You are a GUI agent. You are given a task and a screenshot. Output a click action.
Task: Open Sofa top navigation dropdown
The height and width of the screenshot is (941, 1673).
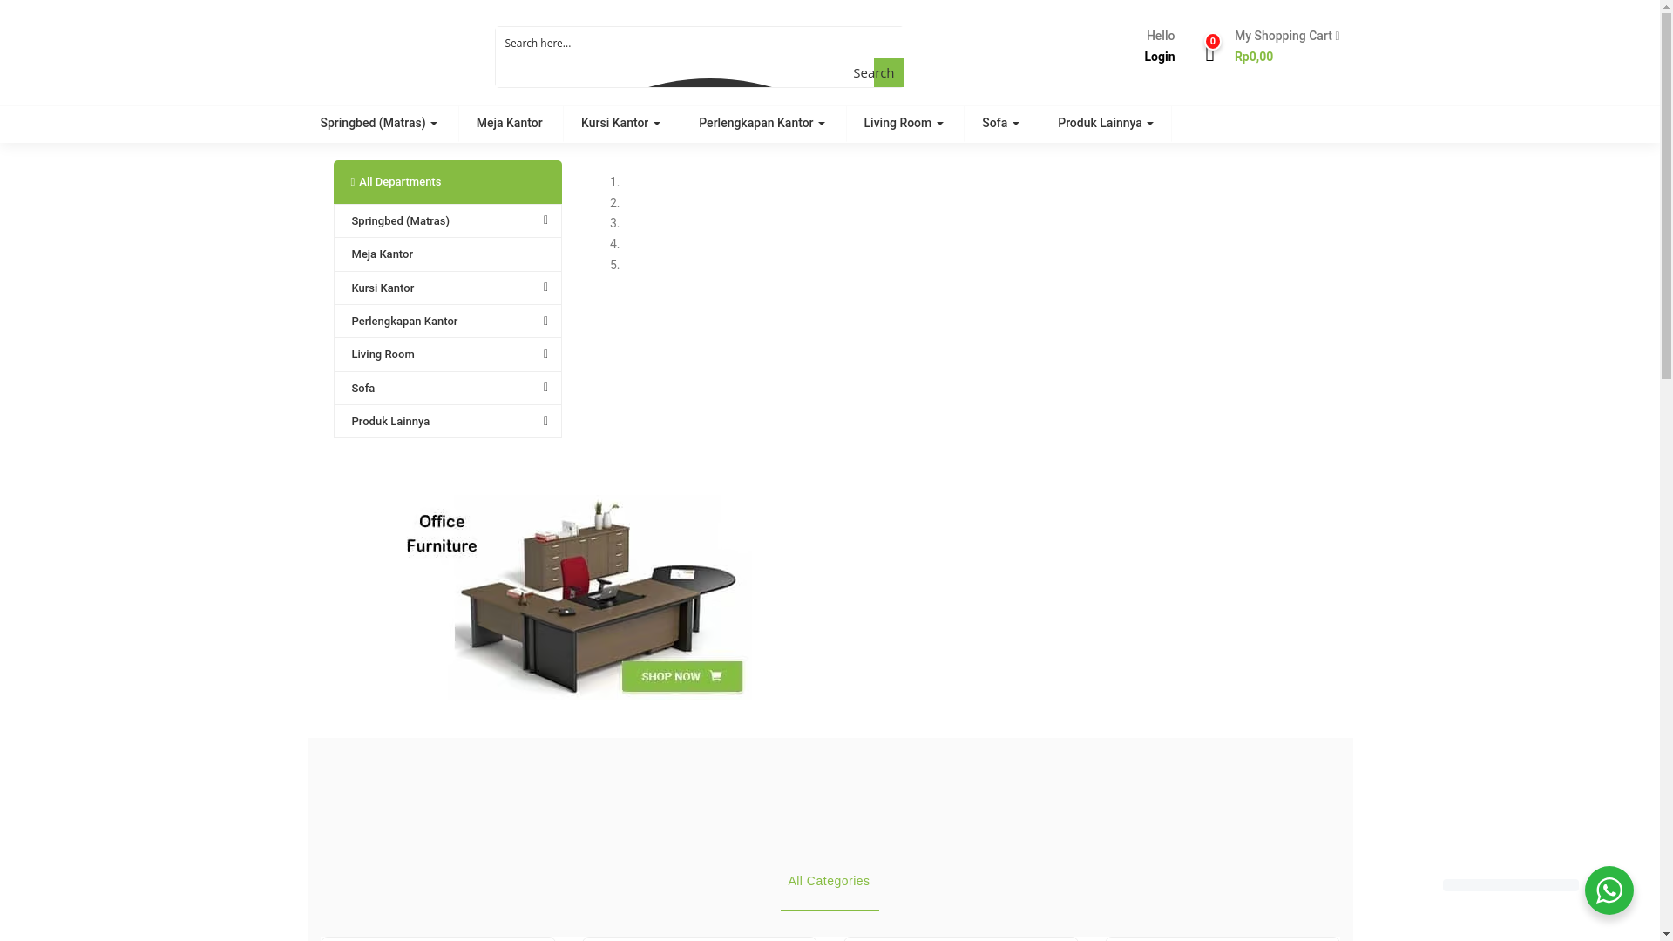[x=1000, y=123]
